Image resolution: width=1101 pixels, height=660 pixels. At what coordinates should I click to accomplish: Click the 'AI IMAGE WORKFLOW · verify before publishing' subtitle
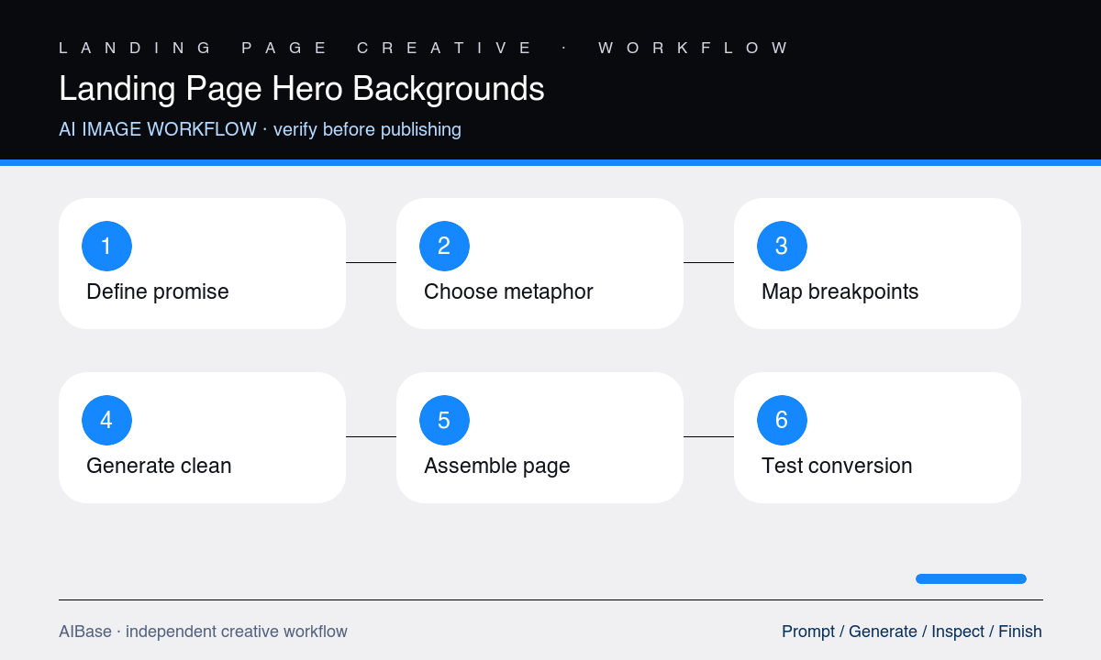(260, 129)
